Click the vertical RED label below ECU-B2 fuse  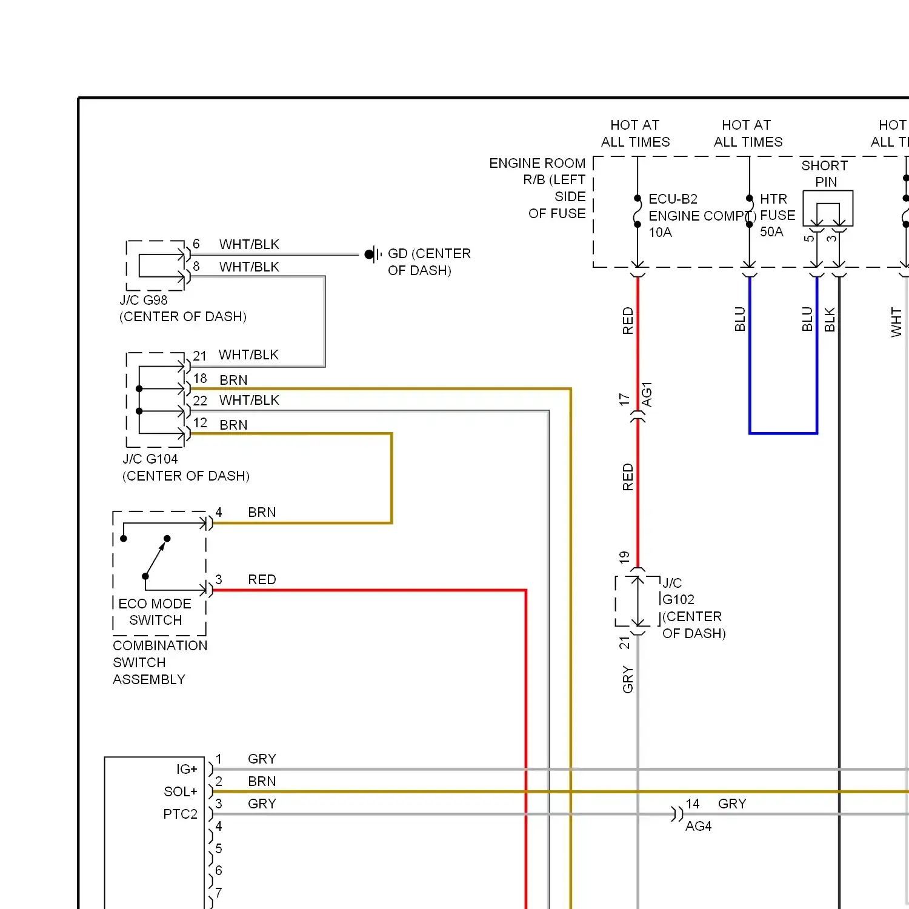[628, 321]
